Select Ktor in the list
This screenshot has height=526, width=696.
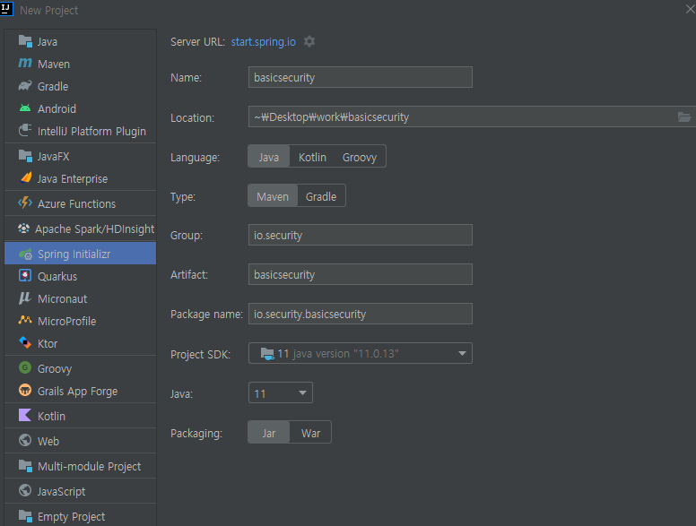[x=81, y=343]
